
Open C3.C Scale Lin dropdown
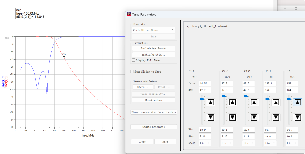point(249,143)
